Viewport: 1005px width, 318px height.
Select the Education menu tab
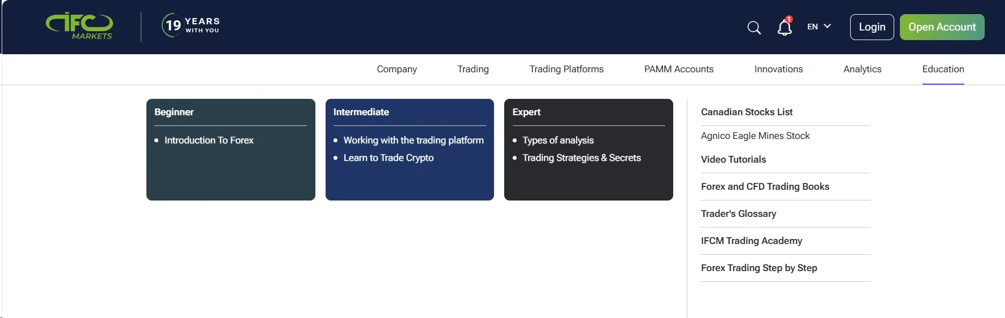coord(943,69)
